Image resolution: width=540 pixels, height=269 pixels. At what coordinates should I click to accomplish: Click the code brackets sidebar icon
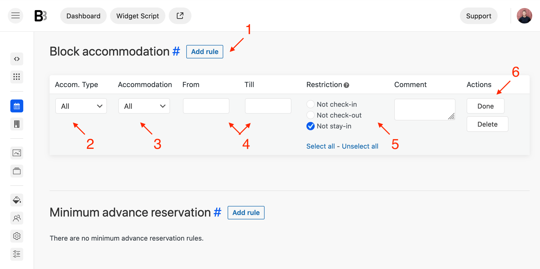17,59
